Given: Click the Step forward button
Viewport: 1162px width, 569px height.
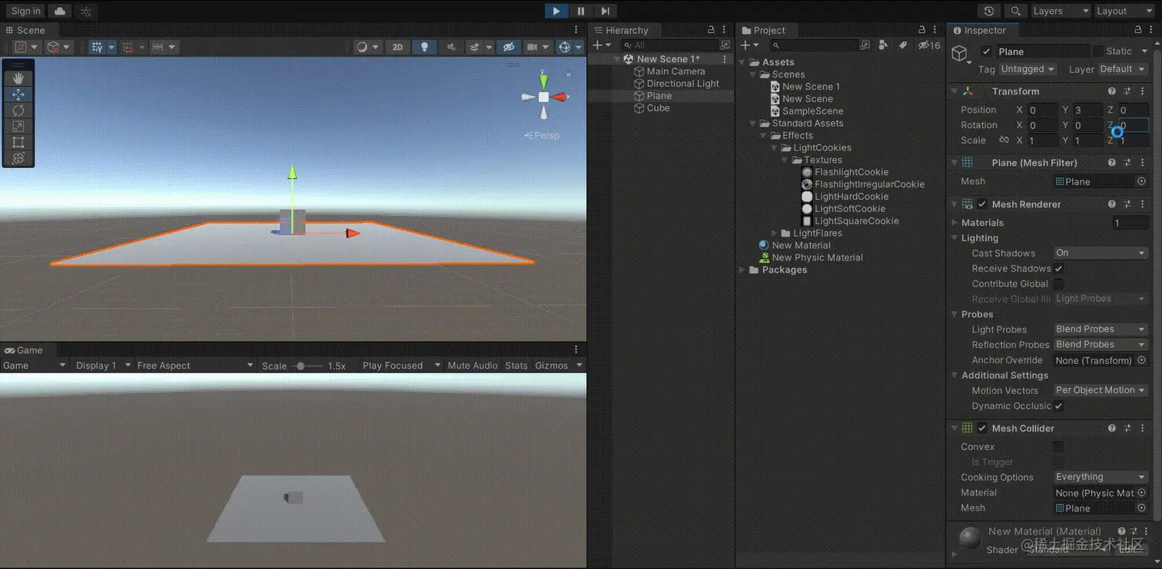Looking at the screenshot, I should [605, 11].
